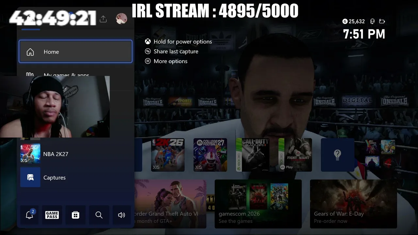Open the question mark tile
This screenshot has width=418, height=235.
338,155
